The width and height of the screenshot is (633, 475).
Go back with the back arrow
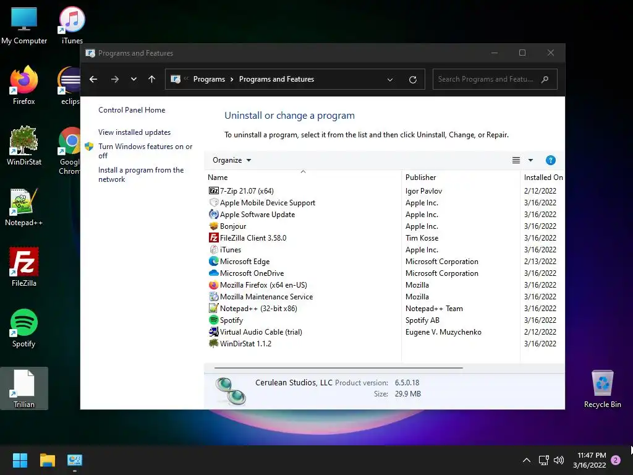pos(93,79)
